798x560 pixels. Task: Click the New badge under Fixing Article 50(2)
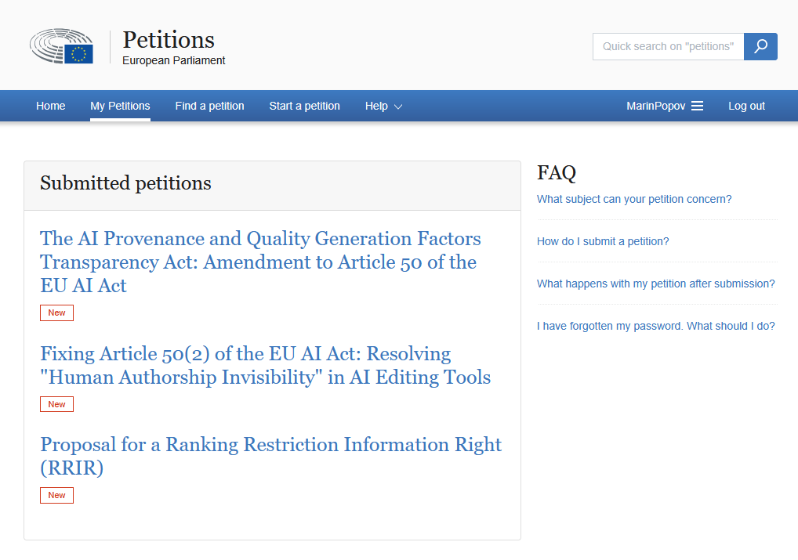pos(56,404)
